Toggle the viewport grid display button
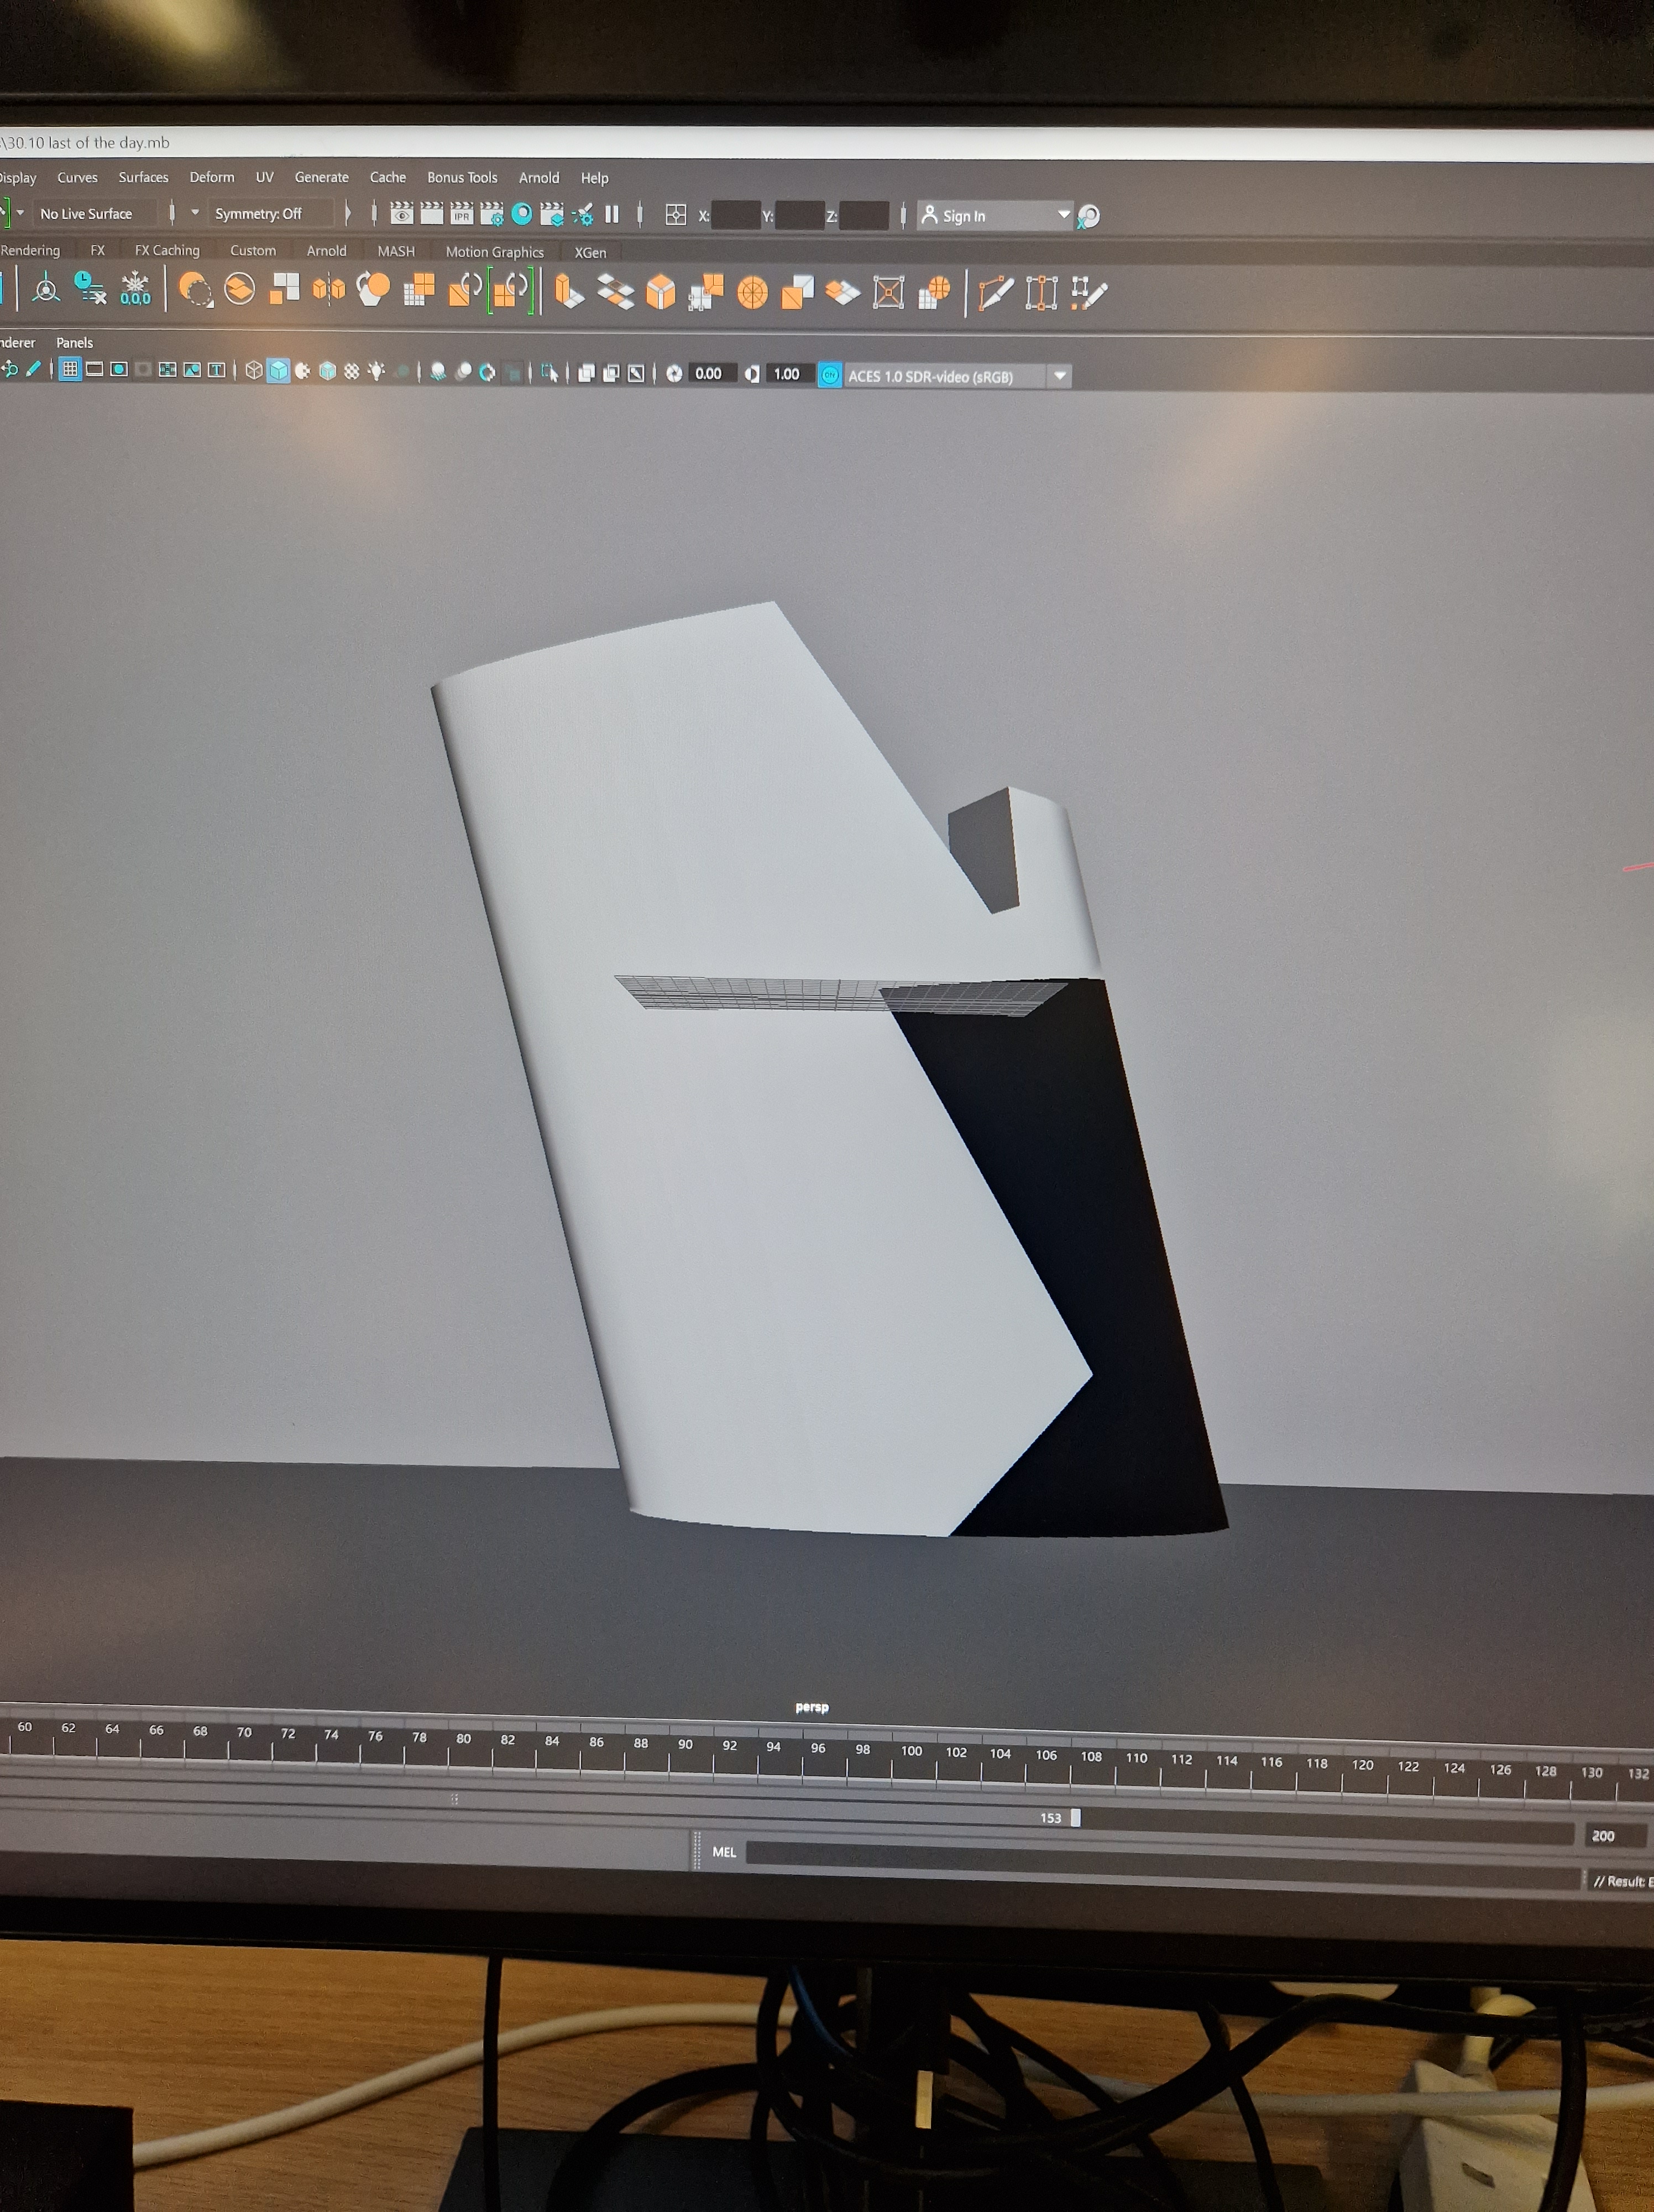Image resolution: width=1654 pixels, height=2212 pixels. [x=70, y=370]
